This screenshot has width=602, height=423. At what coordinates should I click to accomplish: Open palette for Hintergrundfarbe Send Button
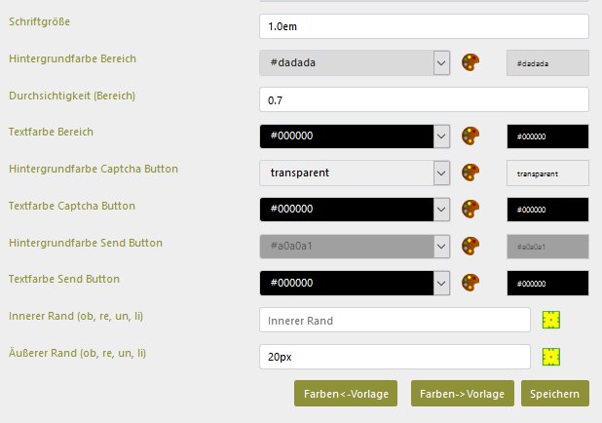point(470,247)
